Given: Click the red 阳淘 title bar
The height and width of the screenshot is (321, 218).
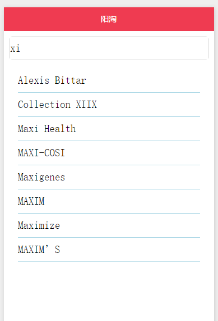Looking at the screenshot, I should pyautogui.click(x=109, y=19).
